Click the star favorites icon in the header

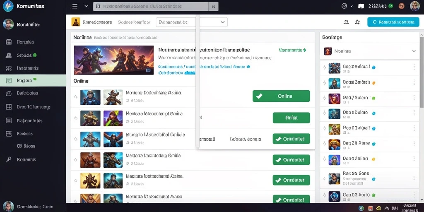[x=357, y=22]
